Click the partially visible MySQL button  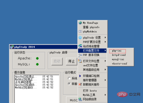click(x=72, y=100)
